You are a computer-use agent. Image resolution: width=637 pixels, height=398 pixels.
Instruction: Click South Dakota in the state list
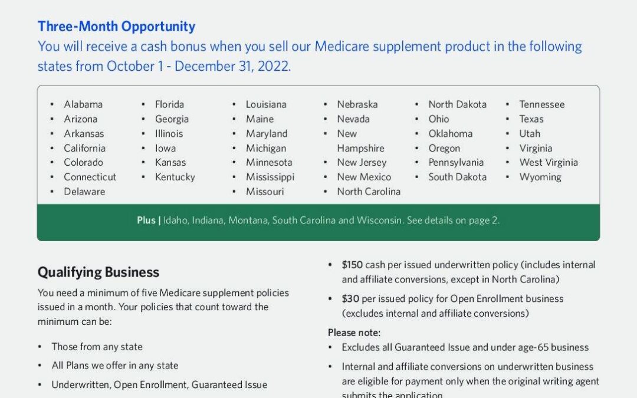458,177
